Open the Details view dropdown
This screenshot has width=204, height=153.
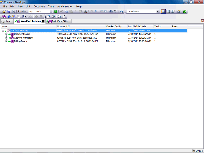click(x=157, y=11)
